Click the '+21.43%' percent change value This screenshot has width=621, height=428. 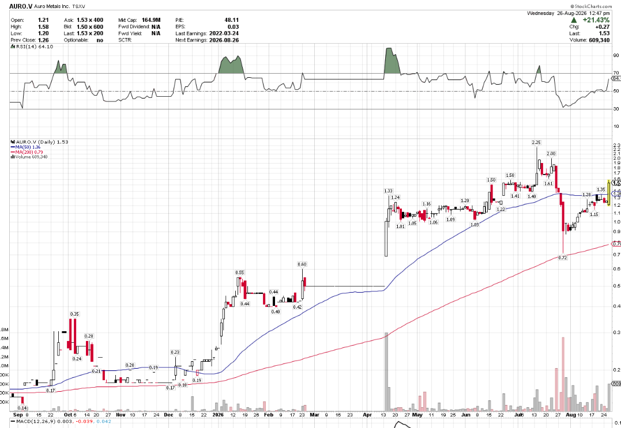coord(596,20)
